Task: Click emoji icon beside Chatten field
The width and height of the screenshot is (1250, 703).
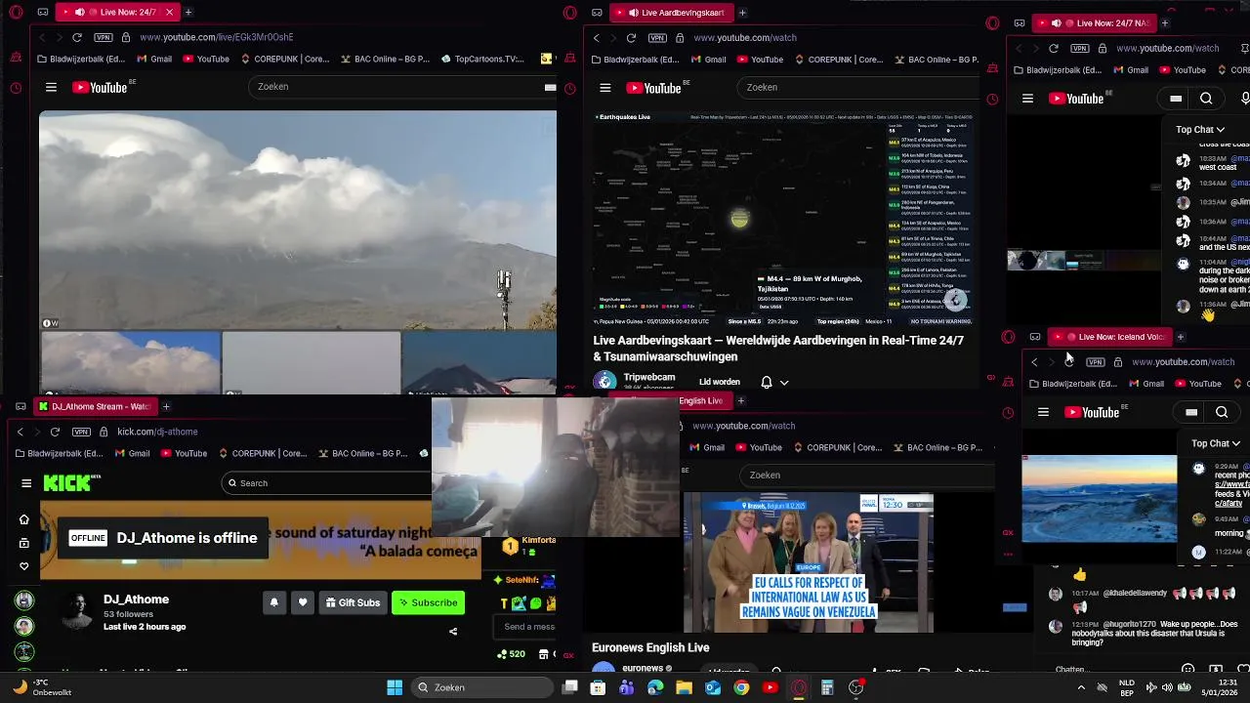Action: coord(1187,670)
